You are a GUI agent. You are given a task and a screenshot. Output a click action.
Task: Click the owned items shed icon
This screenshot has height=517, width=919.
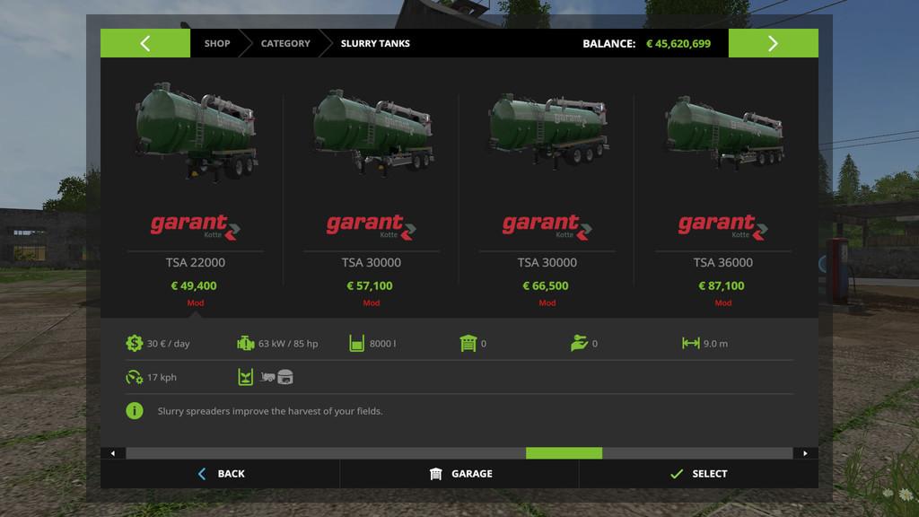(467, 343)
